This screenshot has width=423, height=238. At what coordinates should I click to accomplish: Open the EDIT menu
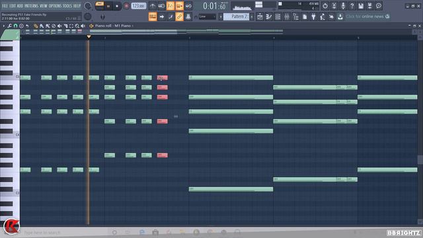[x=13, y=6]
